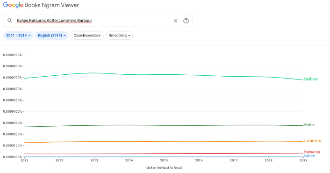Image resolution: width=330 pixels, height=173 pixels.
Task: Click the 0.0000300% y-axis label
Action: [13, 123]
